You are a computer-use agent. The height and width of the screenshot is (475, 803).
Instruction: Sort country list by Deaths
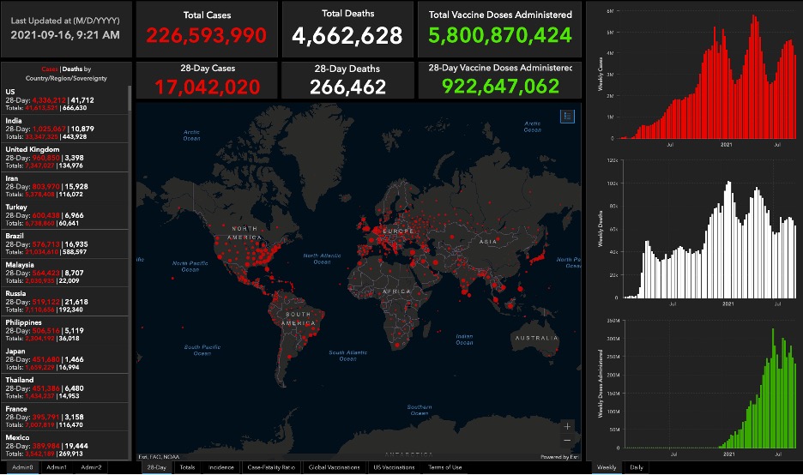[x=72, y=69]
